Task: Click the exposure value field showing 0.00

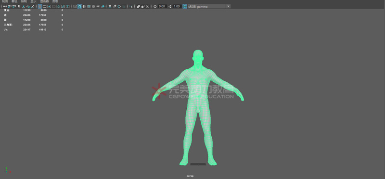Action: click(162, 6)
